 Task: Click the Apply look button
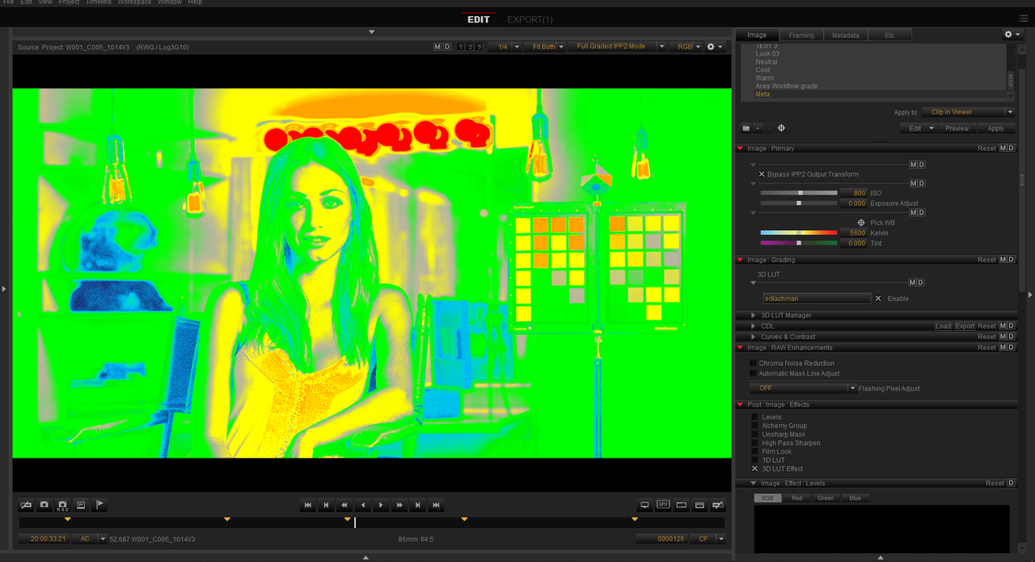pyautogui.click(x=995, y=128)
